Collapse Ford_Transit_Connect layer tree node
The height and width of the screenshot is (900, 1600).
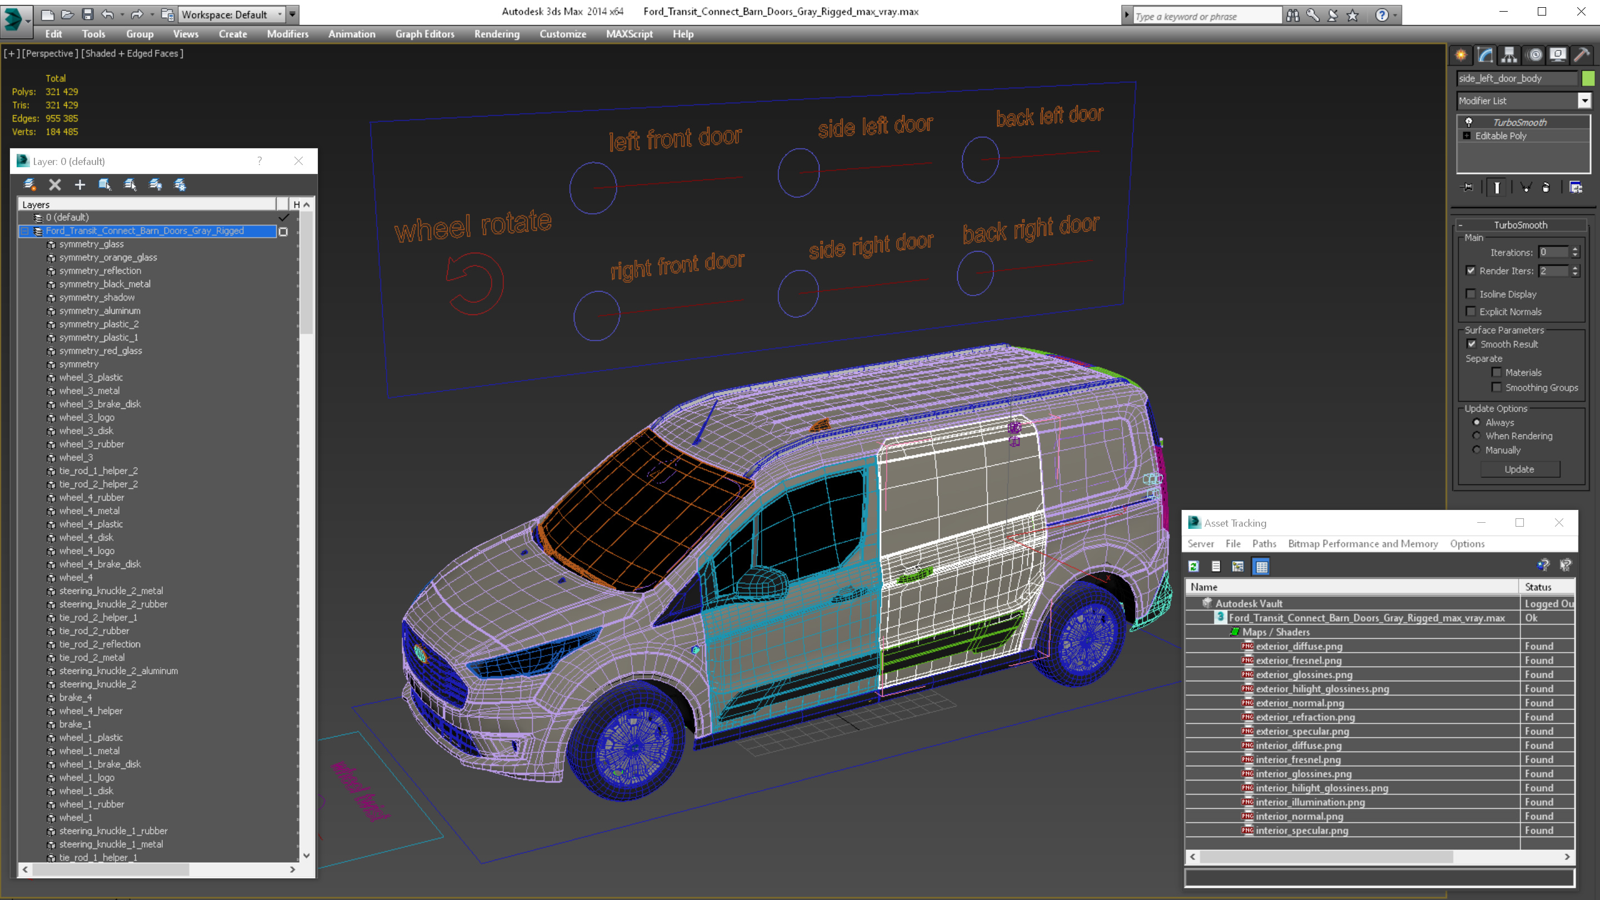(x=24, y=231)
